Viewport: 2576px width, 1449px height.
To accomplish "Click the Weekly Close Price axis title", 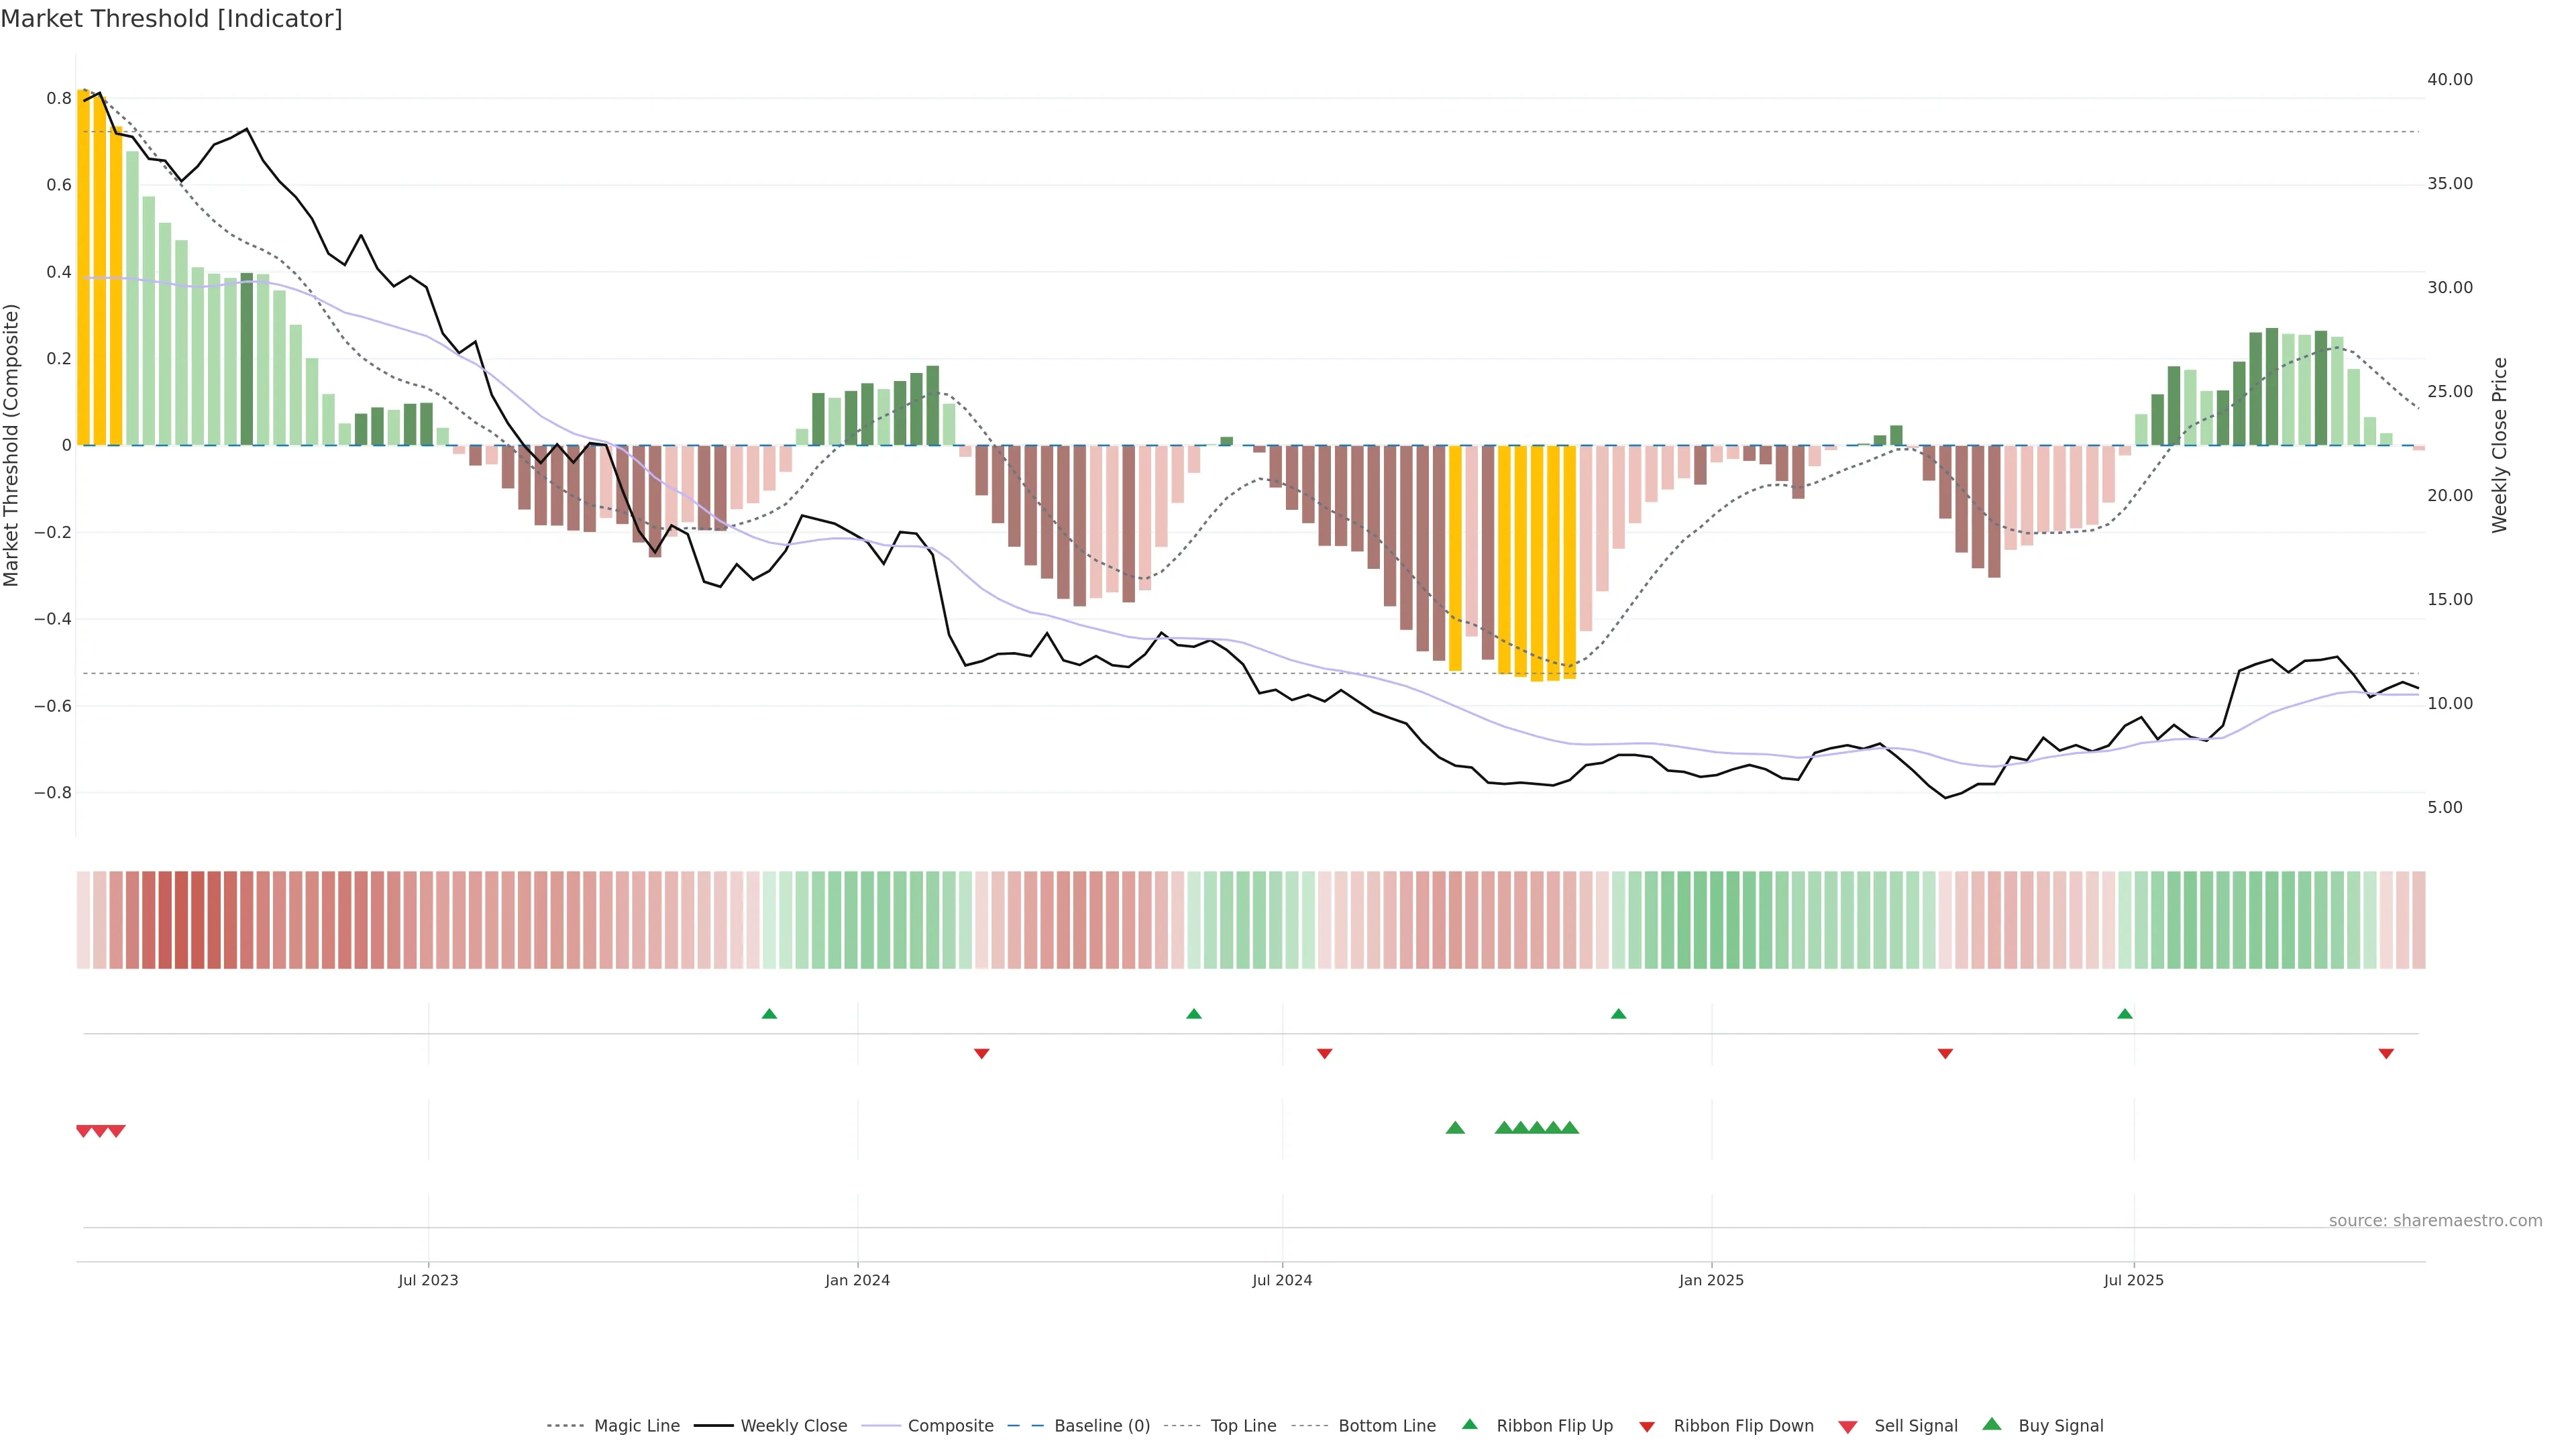I will tap(2500, 445).
